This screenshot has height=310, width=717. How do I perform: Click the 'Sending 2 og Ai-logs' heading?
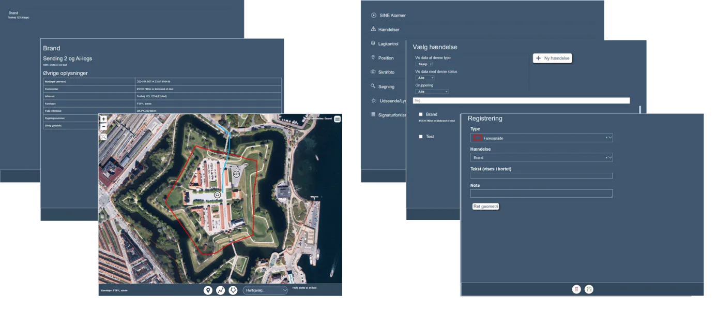pyautogui.click(x=68, y=58)
